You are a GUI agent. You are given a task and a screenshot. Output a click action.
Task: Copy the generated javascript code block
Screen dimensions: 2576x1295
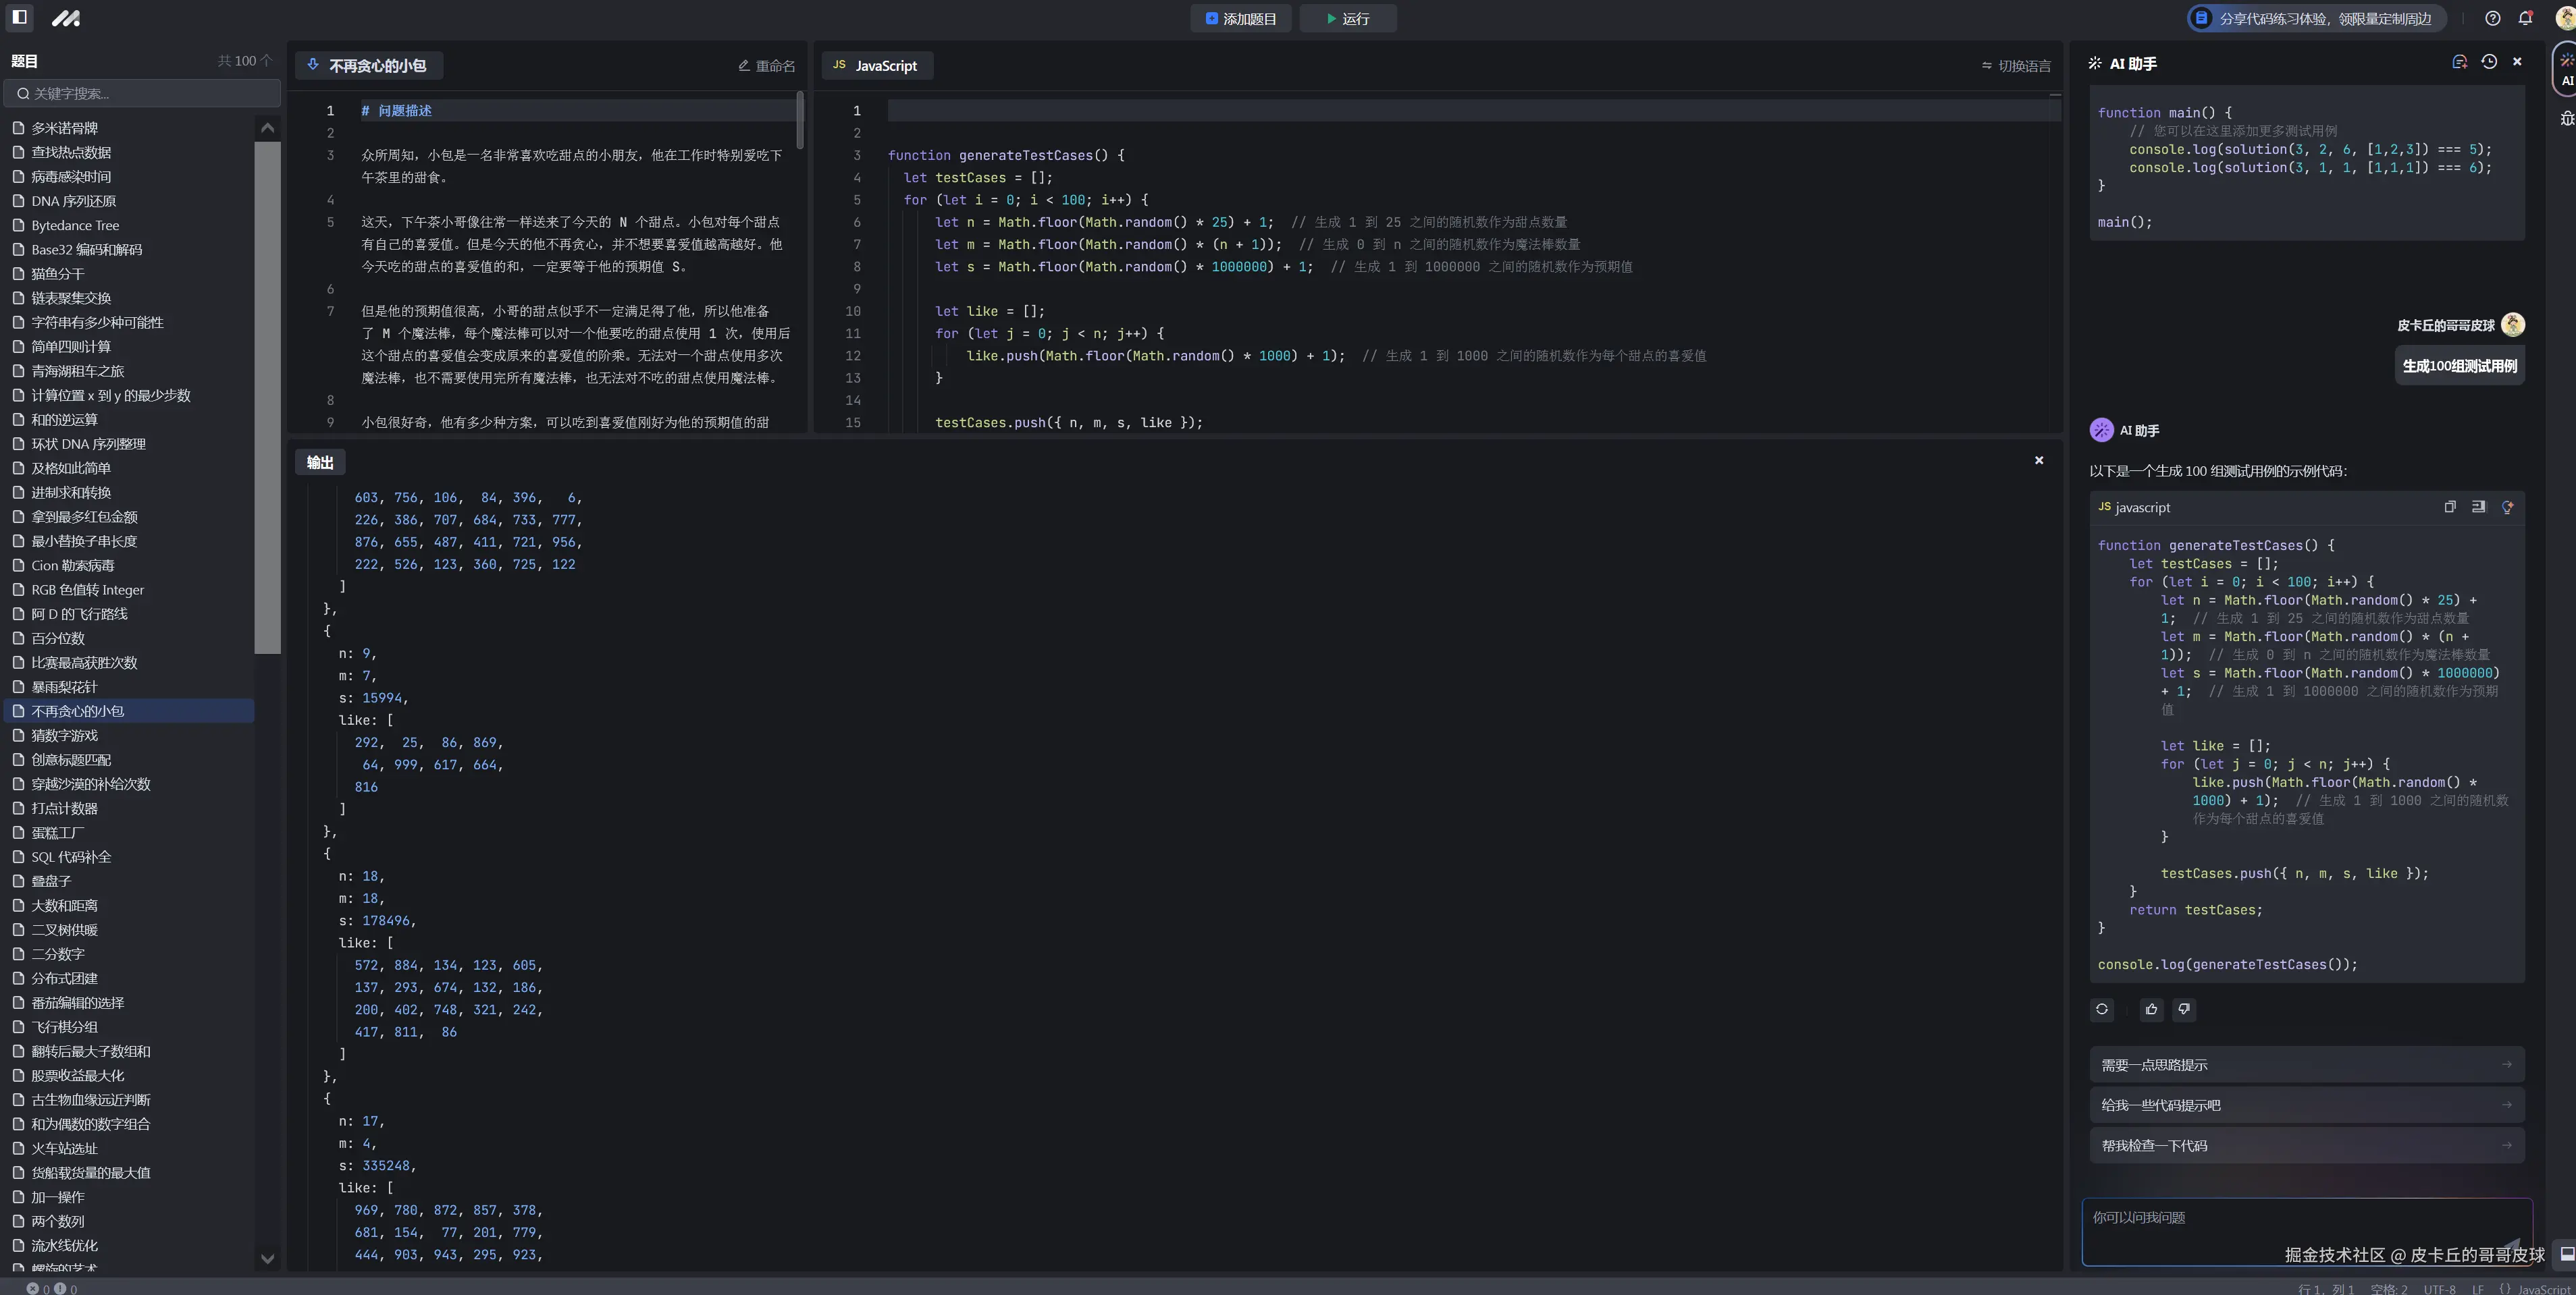click(2450, 507)
